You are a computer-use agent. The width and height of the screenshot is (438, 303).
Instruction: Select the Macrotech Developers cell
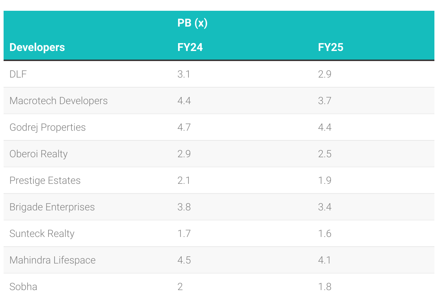(59, 101)
